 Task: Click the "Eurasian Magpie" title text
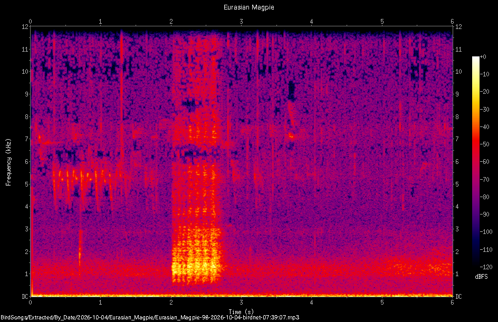[248, 7]
